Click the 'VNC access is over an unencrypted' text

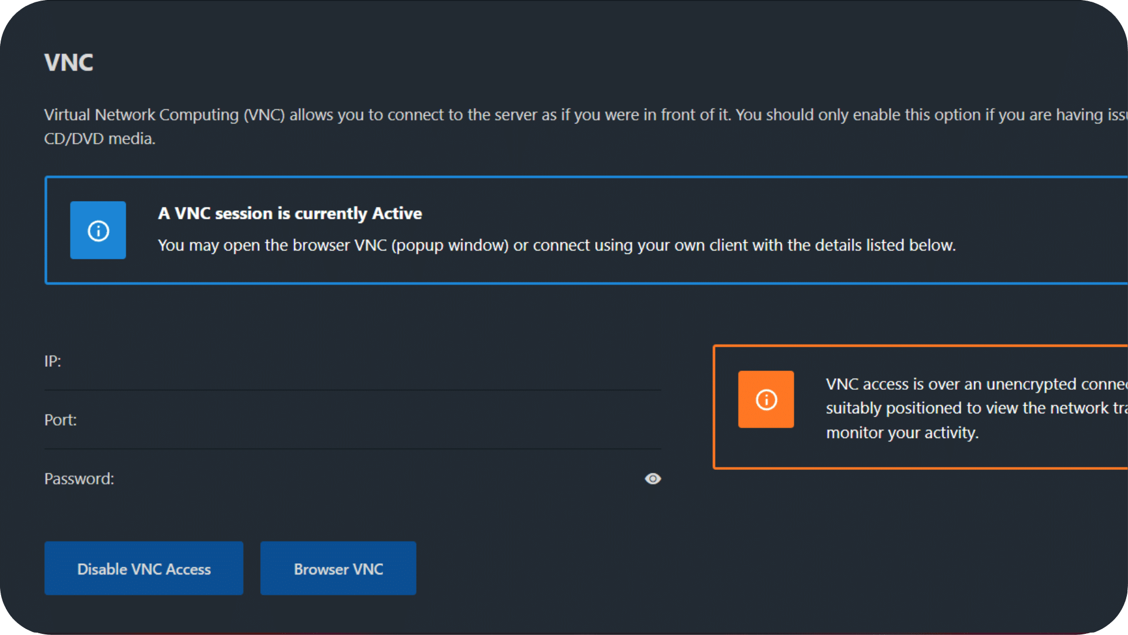[x=975, y=384]
